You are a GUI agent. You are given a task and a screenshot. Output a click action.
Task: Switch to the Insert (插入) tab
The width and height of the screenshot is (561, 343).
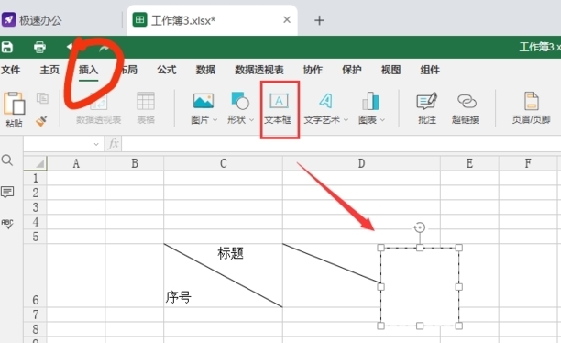[88, 70]
